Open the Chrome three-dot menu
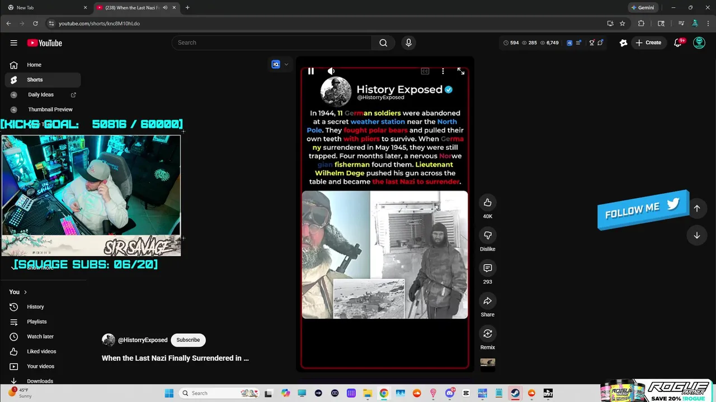The width and height of the screenshot is (716, 402). coord(708,23)
